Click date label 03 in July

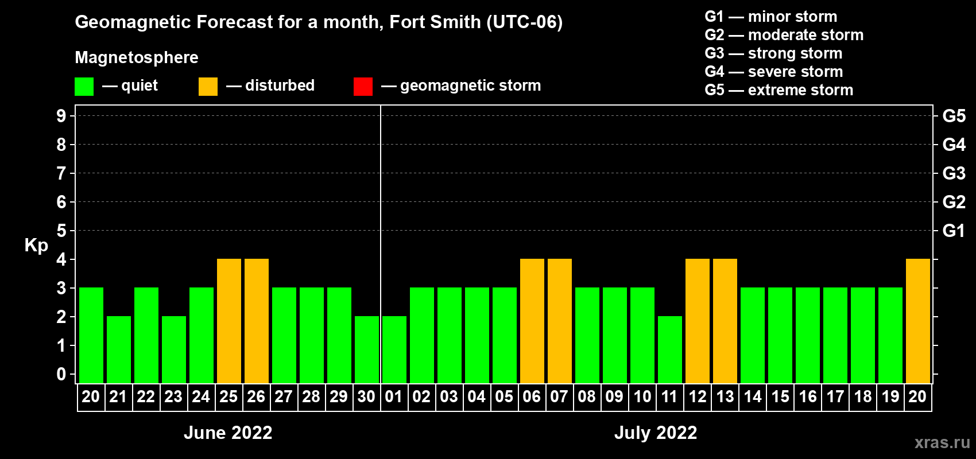coord(449,397)
